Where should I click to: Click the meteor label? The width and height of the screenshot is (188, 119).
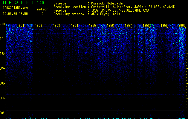[42, 9]
